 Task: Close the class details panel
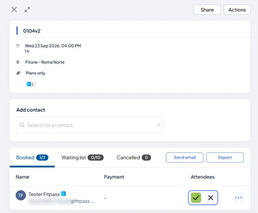tap(14, 9)
